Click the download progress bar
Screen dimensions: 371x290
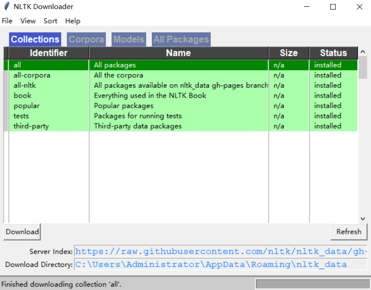point(312,284)
